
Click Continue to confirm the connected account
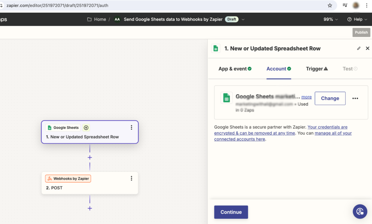231,212
